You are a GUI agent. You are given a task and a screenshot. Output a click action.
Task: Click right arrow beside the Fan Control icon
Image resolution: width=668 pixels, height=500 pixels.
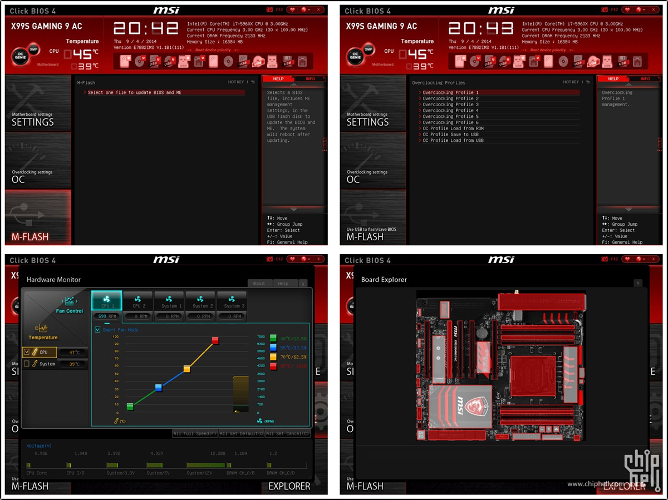pyautogui.click(x=77, y=300)
